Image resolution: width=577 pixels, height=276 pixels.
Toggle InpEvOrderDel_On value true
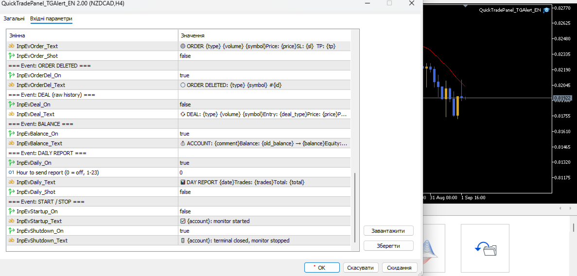[264, 75]
